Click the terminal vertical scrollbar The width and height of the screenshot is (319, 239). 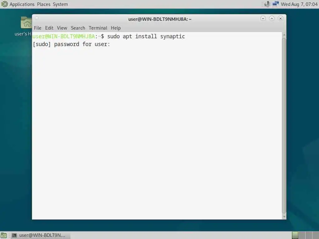(284, 125)
